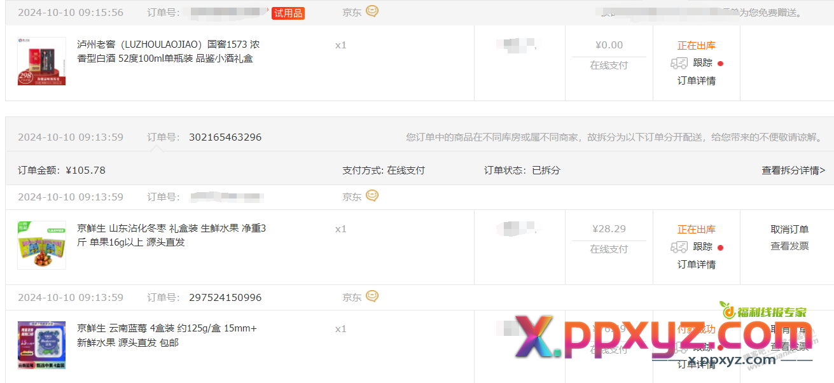Click price ¥28.29 of 冬枣 order

coord(609,229)
